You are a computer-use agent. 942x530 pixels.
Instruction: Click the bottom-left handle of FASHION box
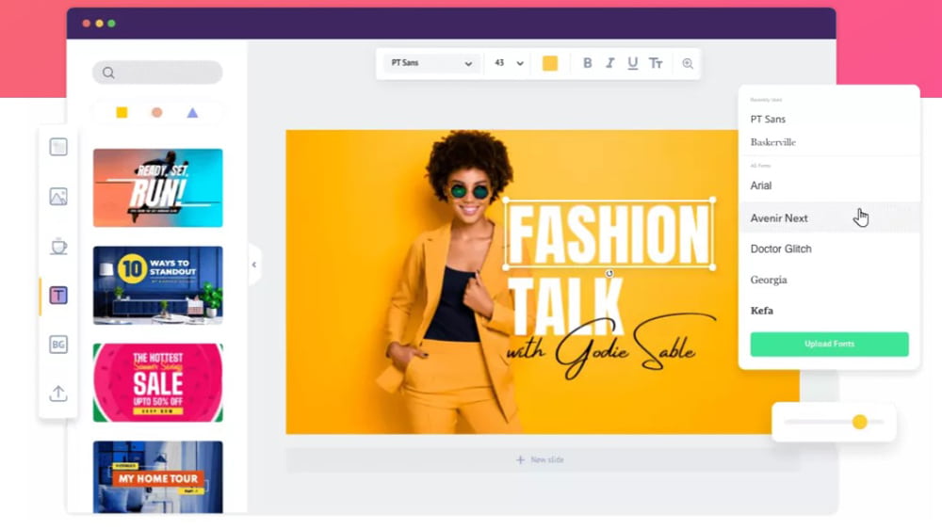pyautogui.click(x=505, y=267)
